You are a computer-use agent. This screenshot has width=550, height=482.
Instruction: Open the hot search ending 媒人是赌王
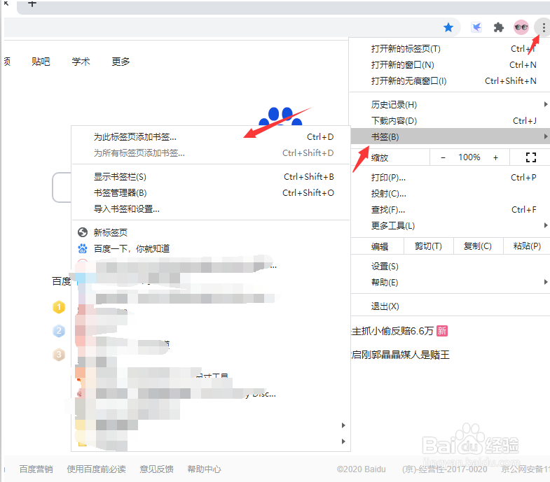coord(400,355)
